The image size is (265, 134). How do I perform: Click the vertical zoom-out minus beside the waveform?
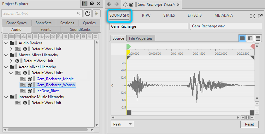[x=257, y=113]
